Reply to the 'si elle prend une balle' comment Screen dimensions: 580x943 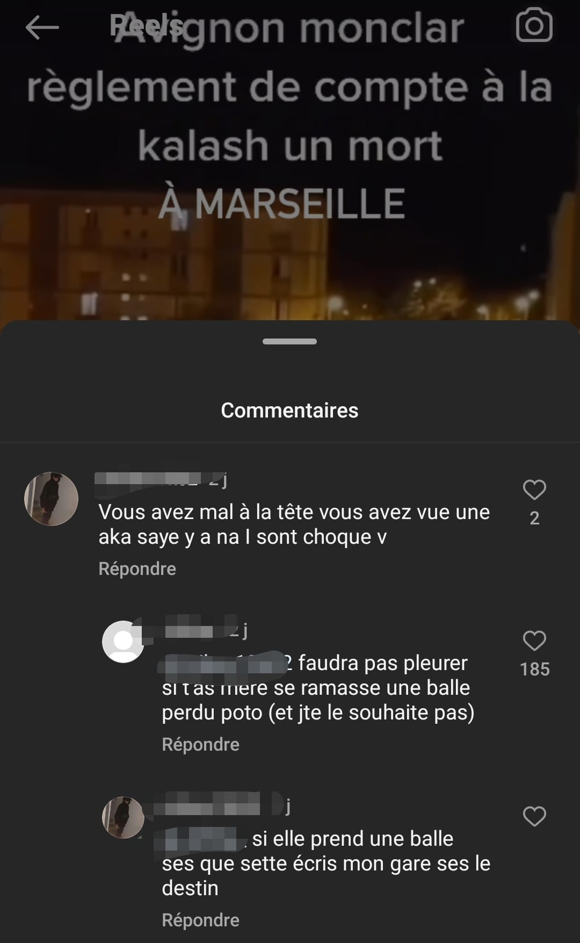coord(200,920)
